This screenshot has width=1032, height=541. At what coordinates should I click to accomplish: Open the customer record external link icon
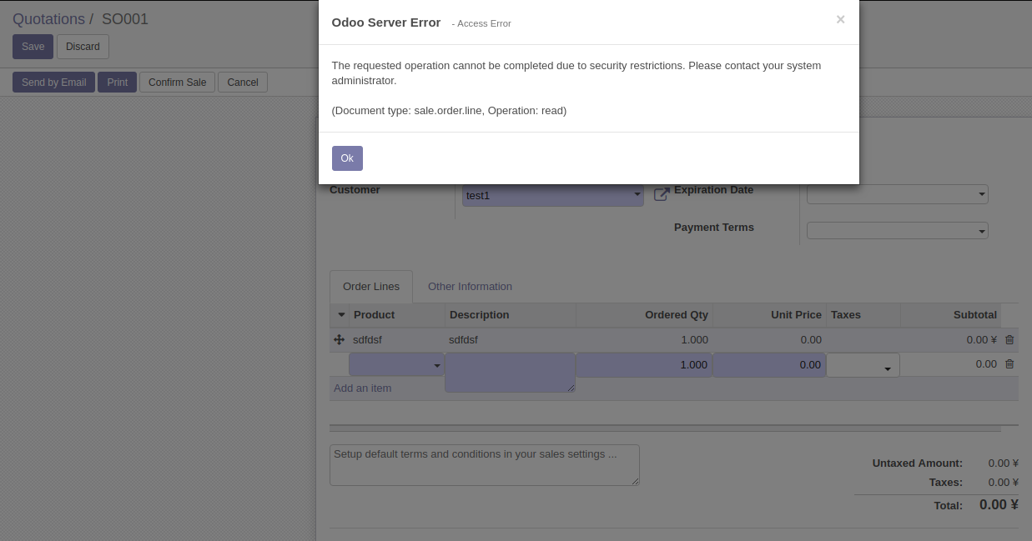[x=662, y=194]
